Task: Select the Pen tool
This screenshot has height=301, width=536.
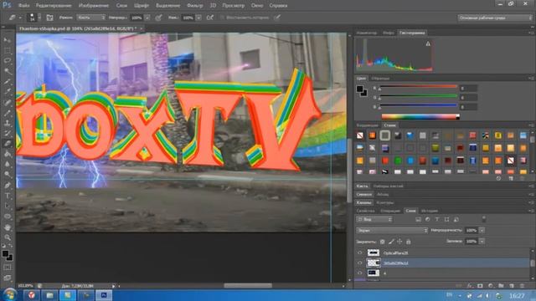Action: click(x=8, y=186)
